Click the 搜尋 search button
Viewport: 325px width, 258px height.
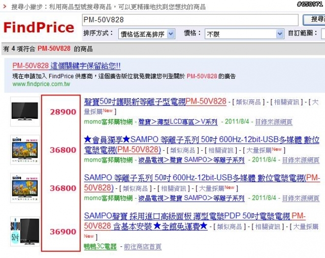[314, 20]
